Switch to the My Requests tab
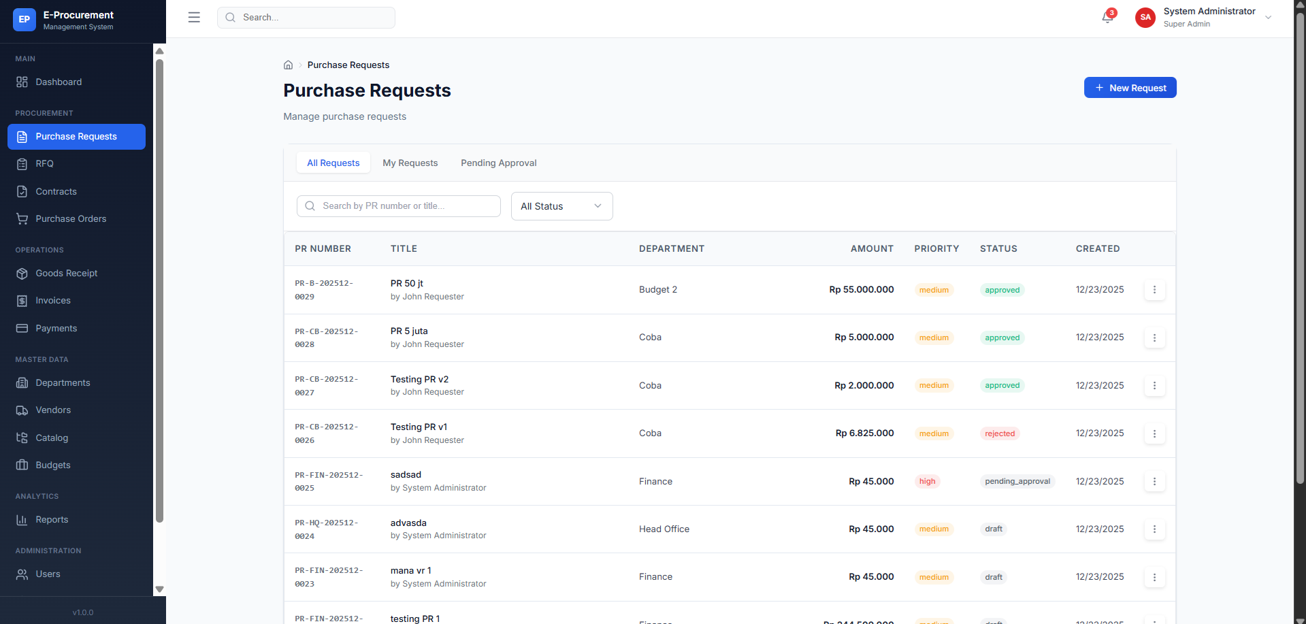The height and width of the screenshot is (624, 1306). click(410, 163)
